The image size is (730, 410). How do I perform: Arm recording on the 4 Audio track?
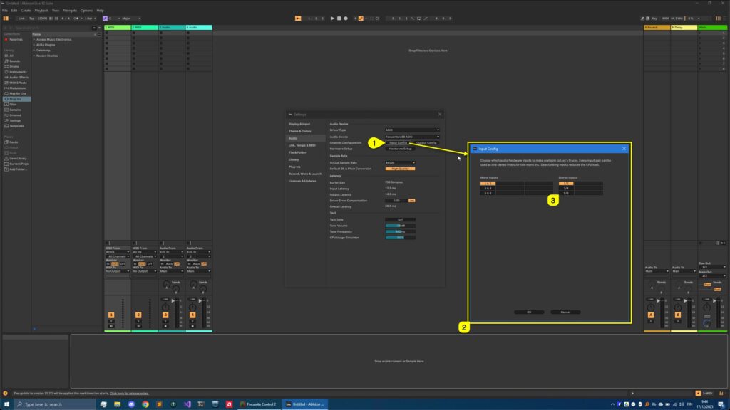[192, 326]
